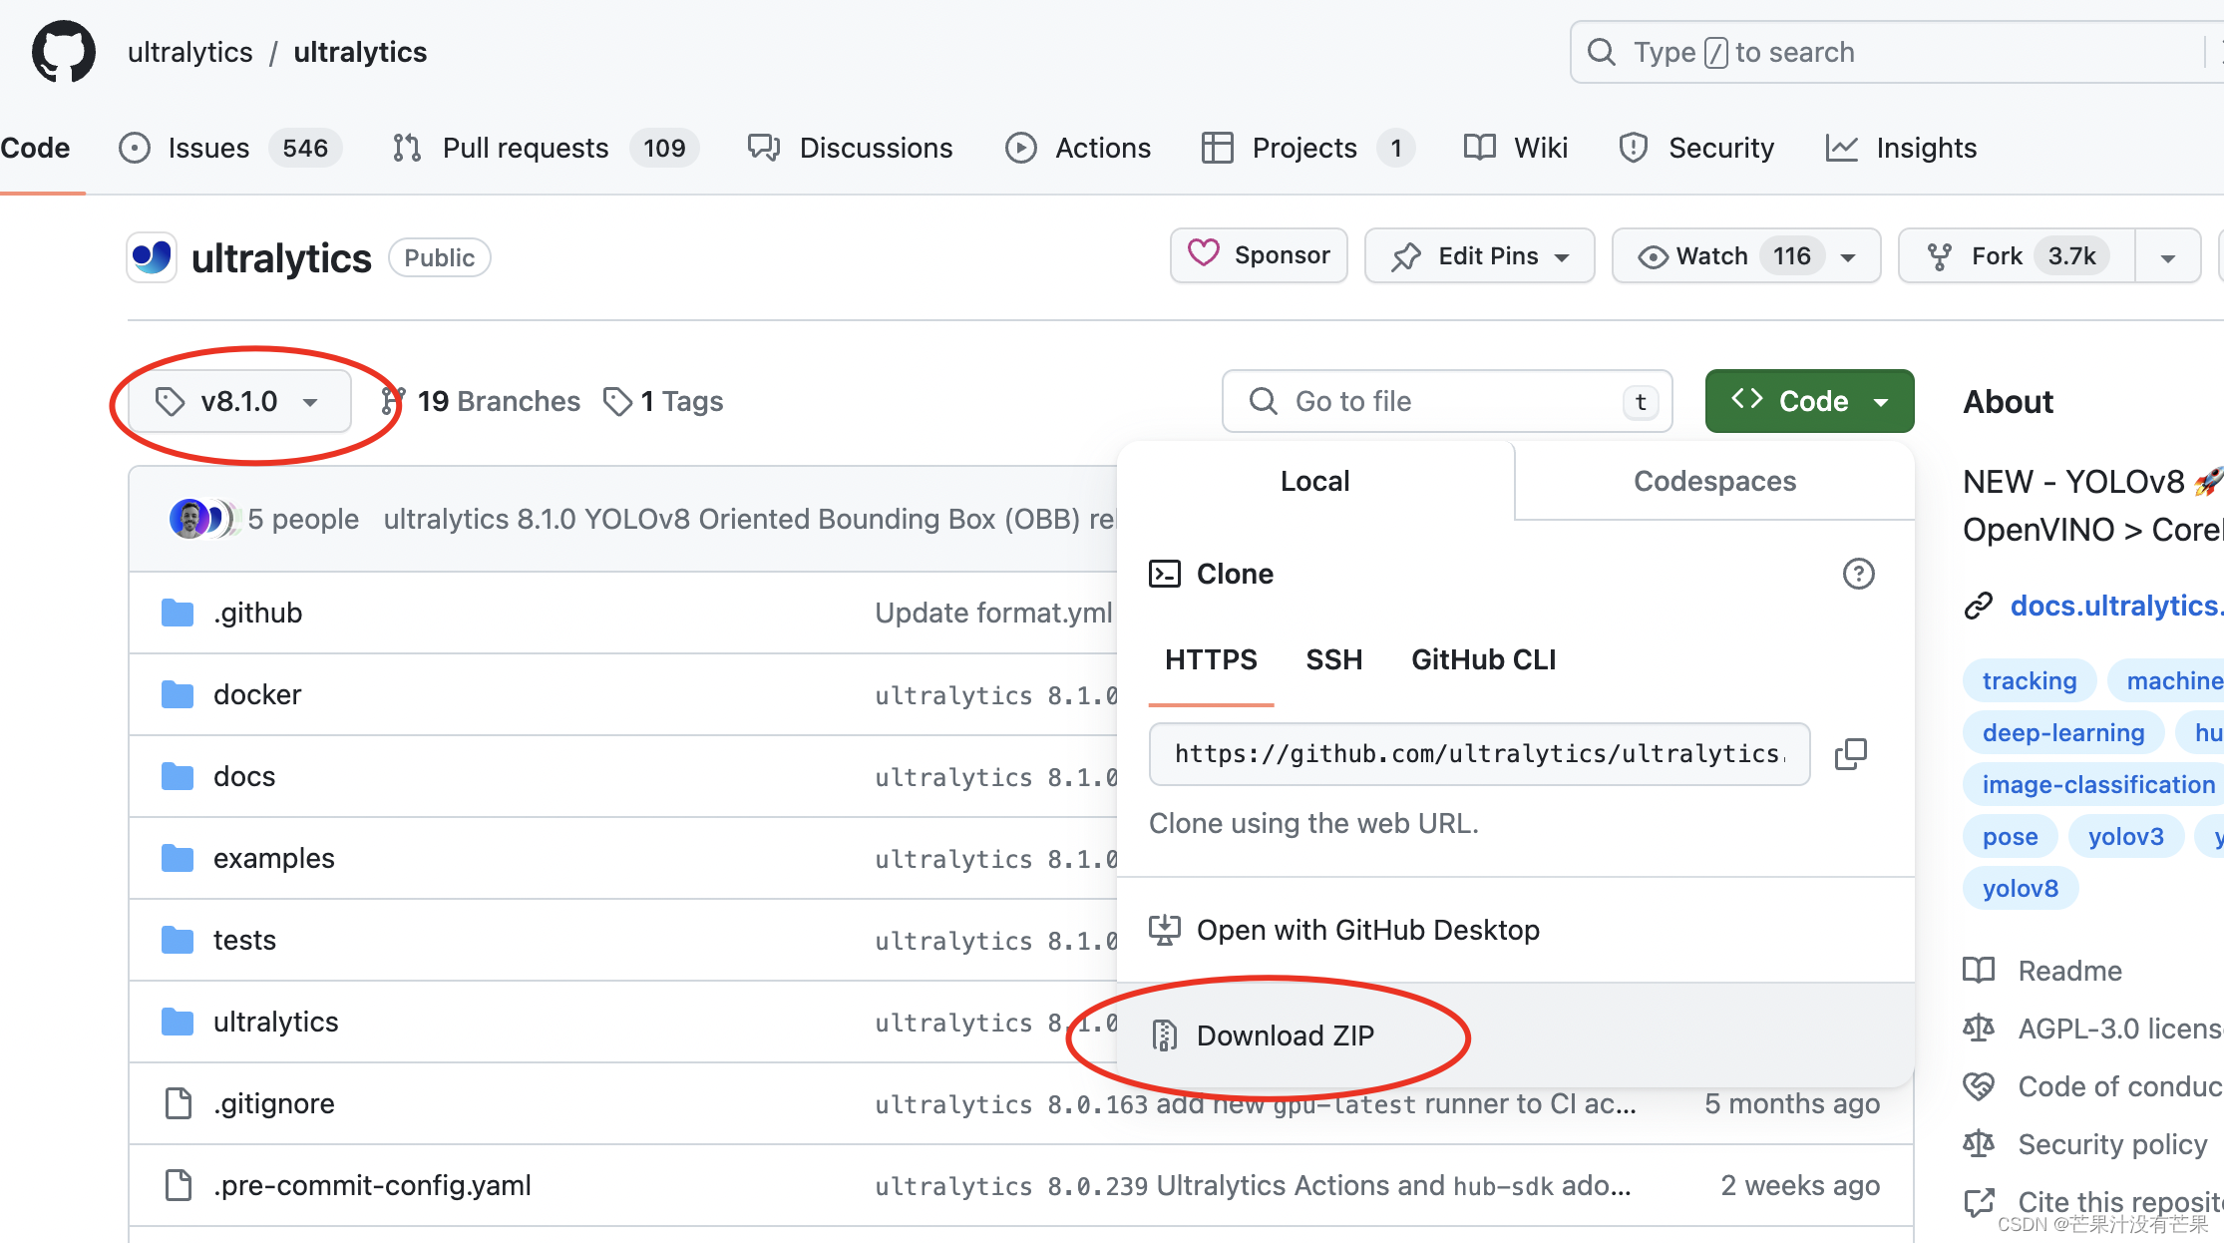Click the 'Go to file' search field

1447,401
